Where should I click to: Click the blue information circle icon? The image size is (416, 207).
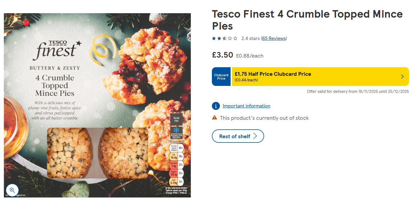click(216, 106)
